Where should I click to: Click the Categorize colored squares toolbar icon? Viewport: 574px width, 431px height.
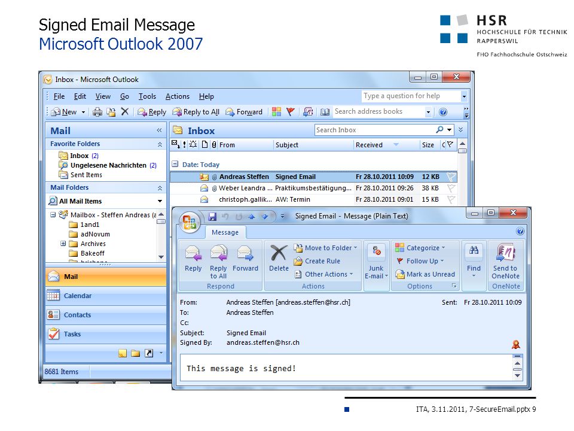(x=276, y=112)
